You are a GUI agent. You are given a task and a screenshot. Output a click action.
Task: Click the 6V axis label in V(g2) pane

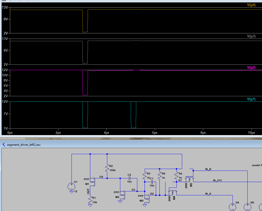tap(6, 86)
